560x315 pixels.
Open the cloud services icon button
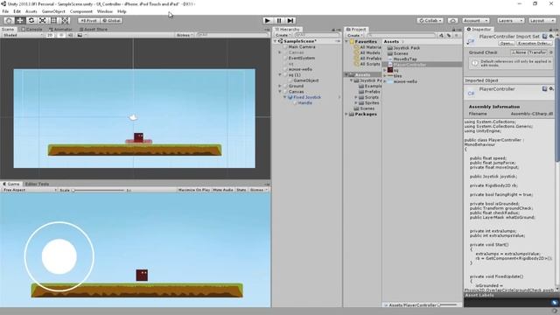point(452,21)
